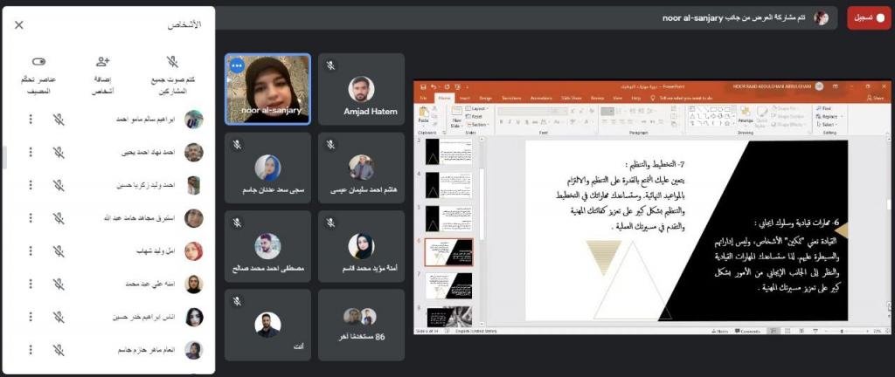895x377 pixels.
Task: Click the Save icon in quick access toolbar
Action: 422,86
